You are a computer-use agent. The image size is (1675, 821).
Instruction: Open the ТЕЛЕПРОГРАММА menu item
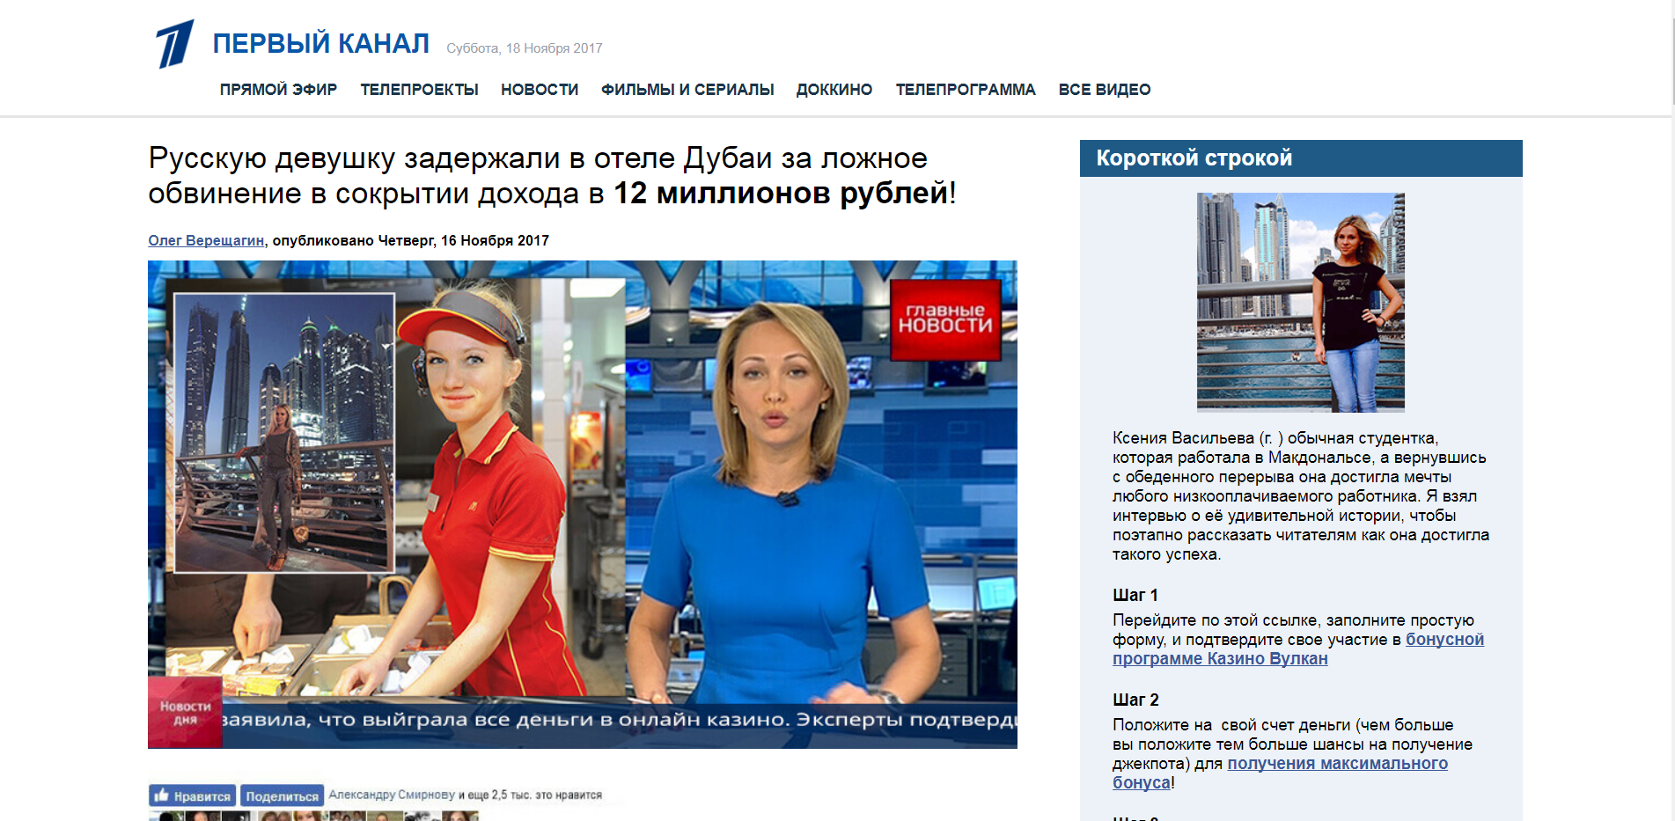coord(966,90)
